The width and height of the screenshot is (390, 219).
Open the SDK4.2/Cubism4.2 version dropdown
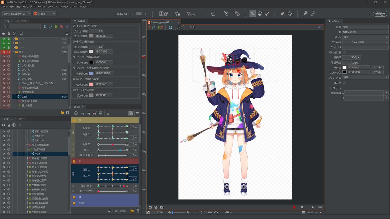click(17, 13)
